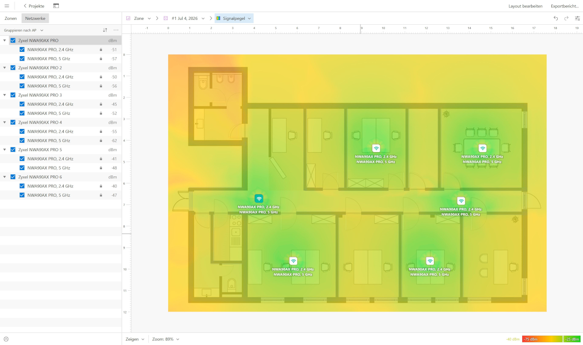
Task: Open the heatmap settings sliders icon
Action: pyautogui.click(x=577, y=18)
